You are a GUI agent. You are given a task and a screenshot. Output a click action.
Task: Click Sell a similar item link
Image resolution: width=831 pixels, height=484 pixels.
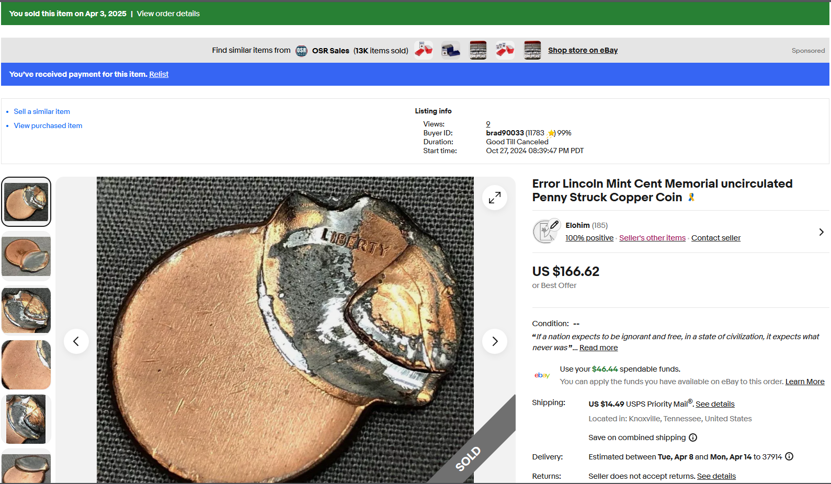42,111
